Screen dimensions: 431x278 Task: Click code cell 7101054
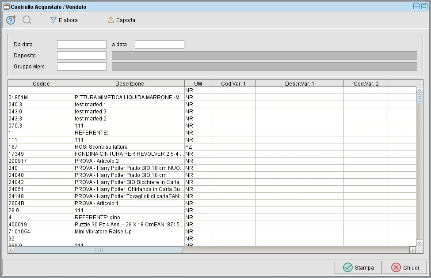[41, 232]
